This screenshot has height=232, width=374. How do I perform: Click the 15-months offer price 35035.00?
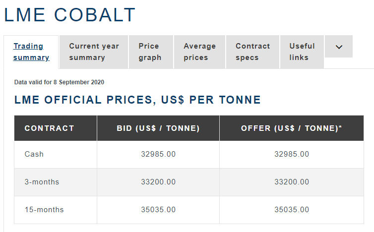[292, 210]
